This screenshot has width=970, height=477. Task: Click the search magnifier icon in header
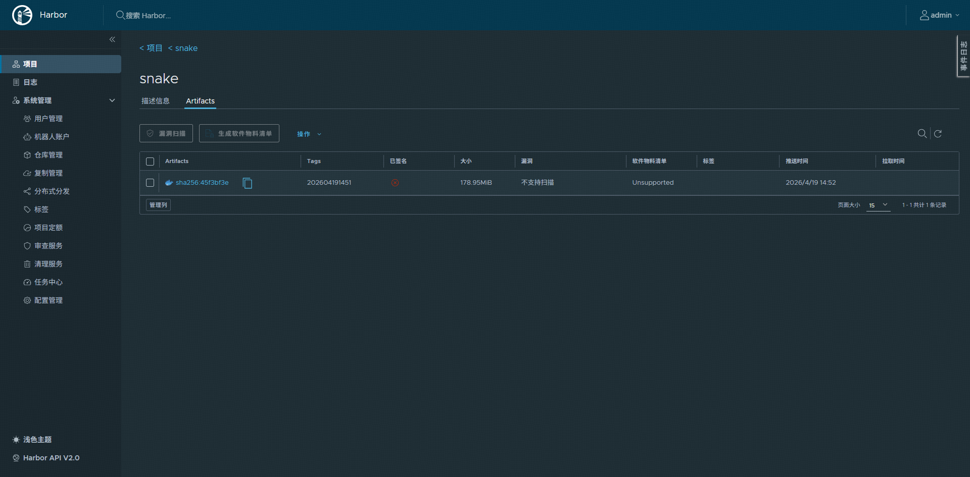click(x=120, y=15)
